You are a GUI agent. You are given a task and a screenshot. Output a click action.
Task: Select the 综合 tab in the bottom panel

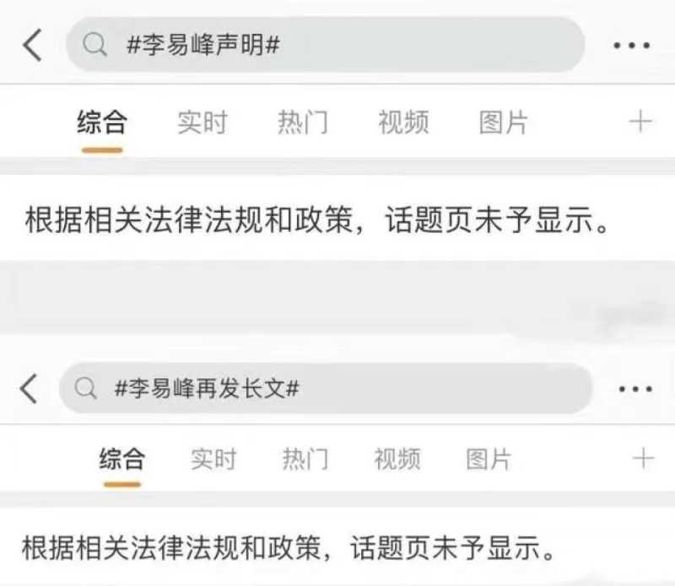122,458
